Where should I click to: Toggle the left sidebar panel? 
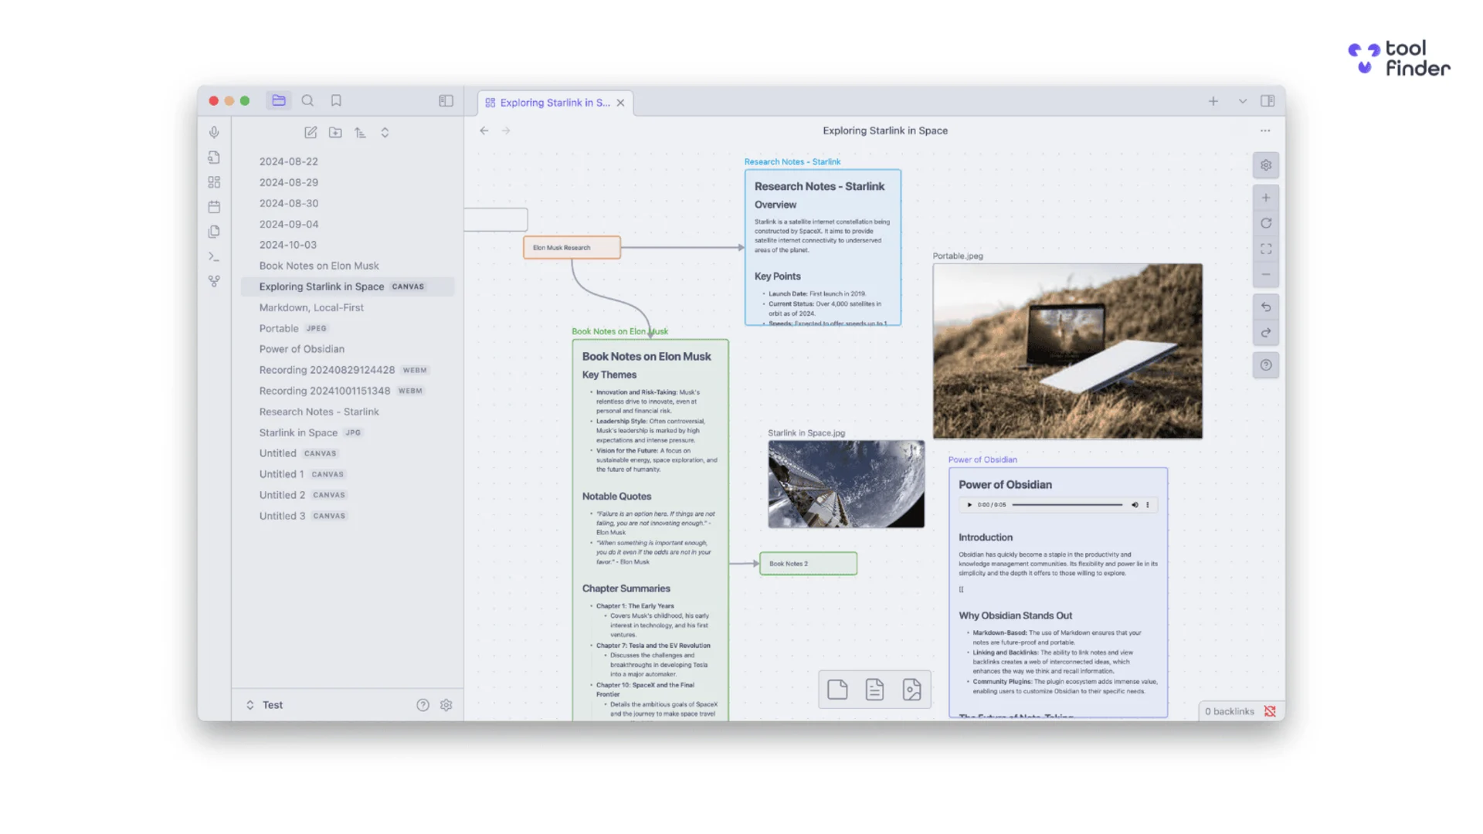(x=446, y=100)
